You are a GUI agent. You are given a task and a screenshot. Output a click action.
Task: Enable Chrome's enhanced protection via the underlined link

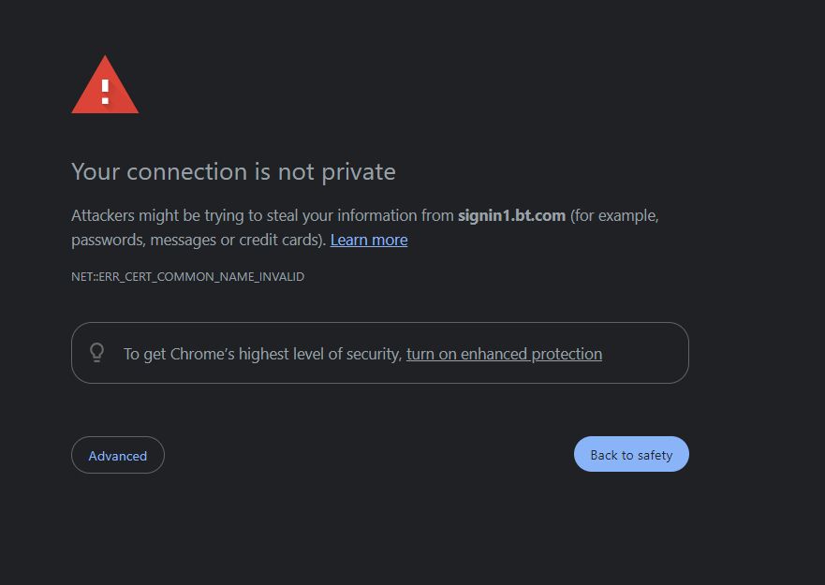504,354
